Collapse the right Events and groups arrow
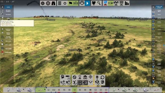This screenshot has height=93, width=165. pyautogui.click(x=153, y=7)
